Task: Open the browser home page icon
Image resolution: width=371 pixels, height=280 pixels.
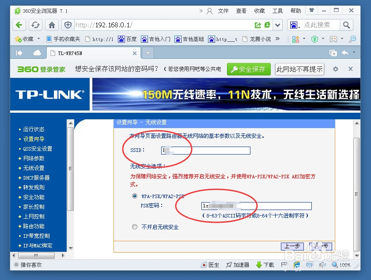Action: pyautogui.click(x=52, y=25)
